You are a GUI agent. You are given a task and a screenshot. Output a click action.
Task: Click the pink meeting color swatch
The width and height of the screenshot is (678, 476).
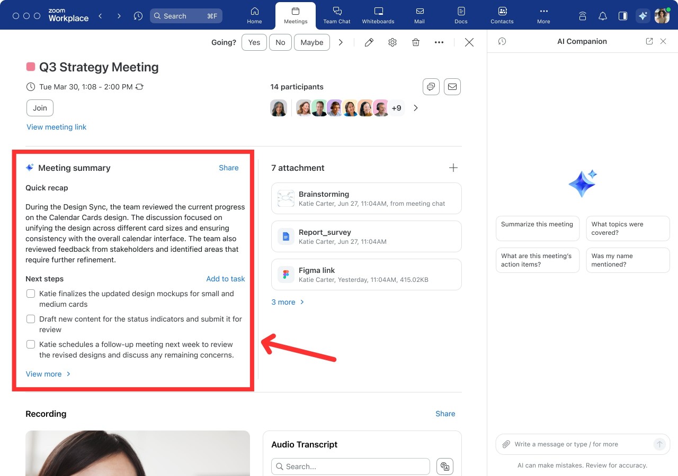point(31,67)
